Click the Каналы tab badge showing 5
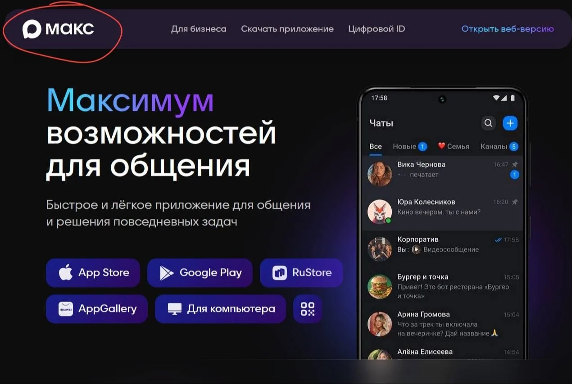Image resolution: width=572 pixels, height=384 pixels. (x=513, y=146)
